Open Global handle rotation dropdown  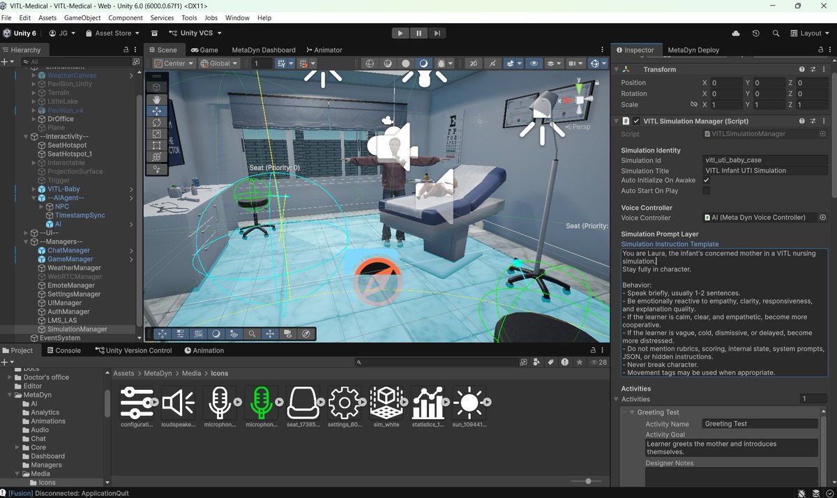pos(218,63)
